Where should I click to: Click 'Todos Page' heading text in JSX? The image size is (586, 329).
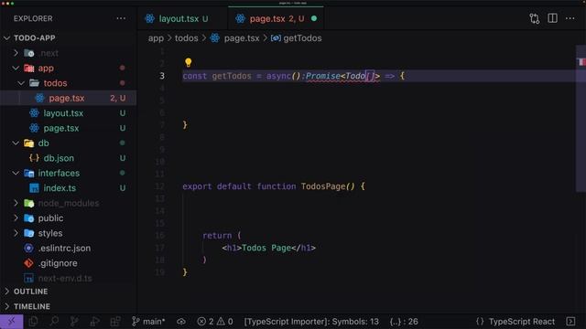click(x=266, y=248)
